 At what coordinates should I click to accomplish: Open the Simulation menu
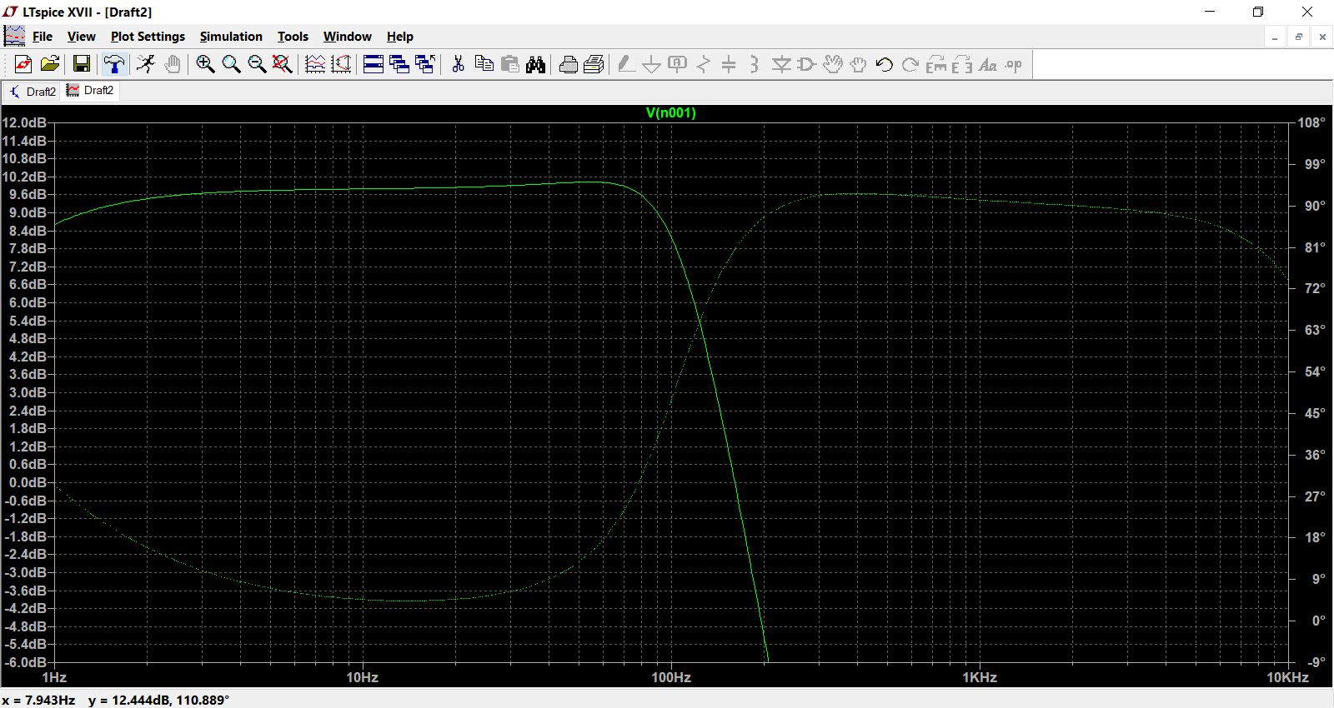coord(231,37)
